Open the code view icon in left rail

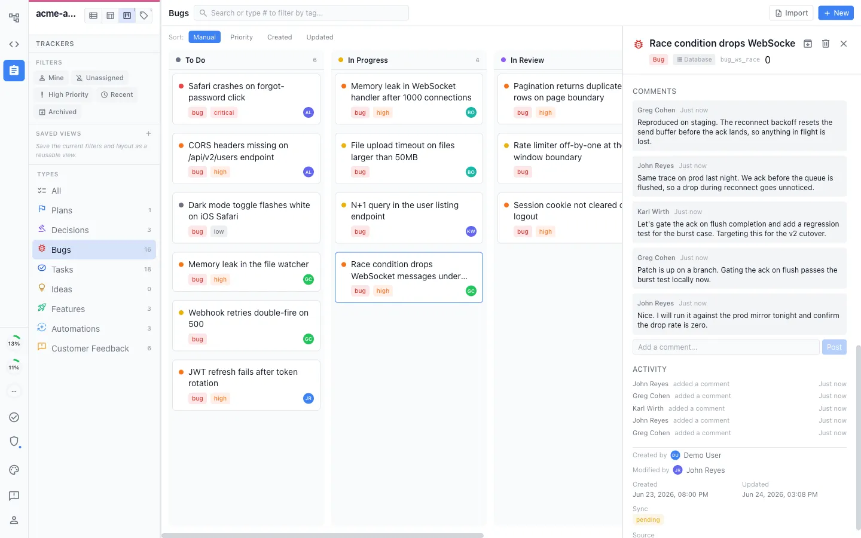[x=14, y=44]
